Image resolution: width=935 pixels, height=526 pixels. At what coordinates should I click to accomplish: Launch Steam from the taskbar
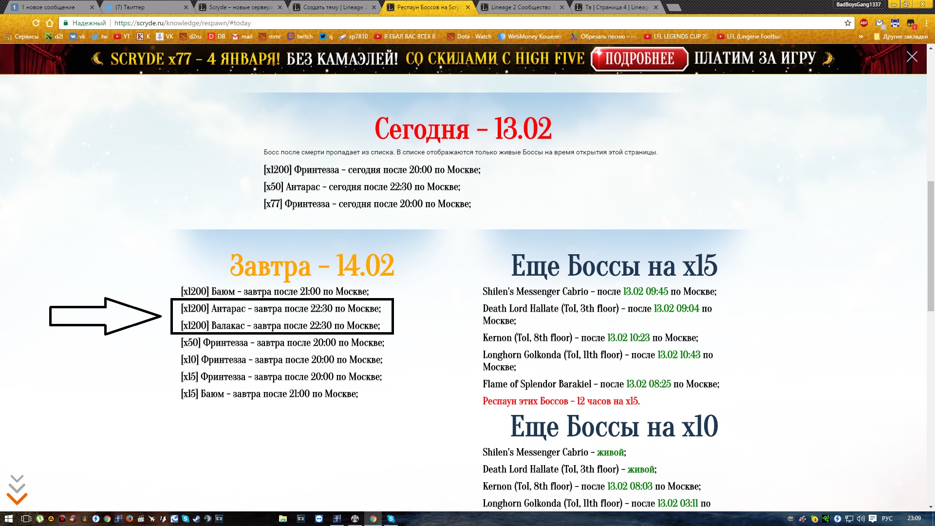tap(196, 519)
